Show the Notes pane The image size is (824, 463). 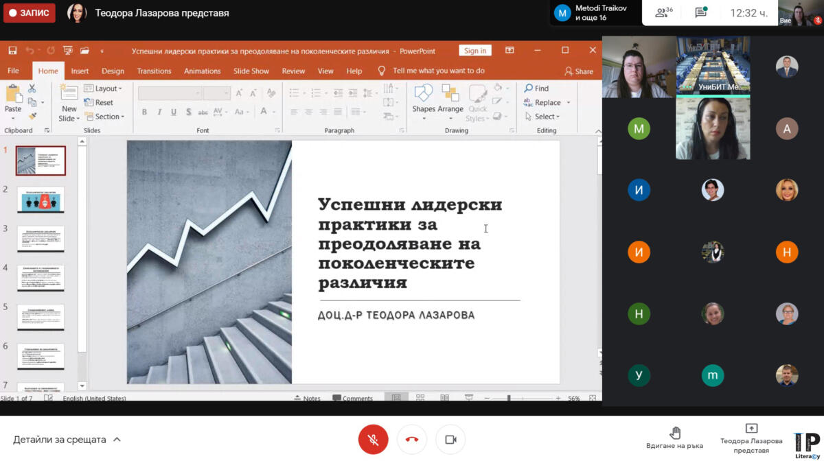pos(306,398)
